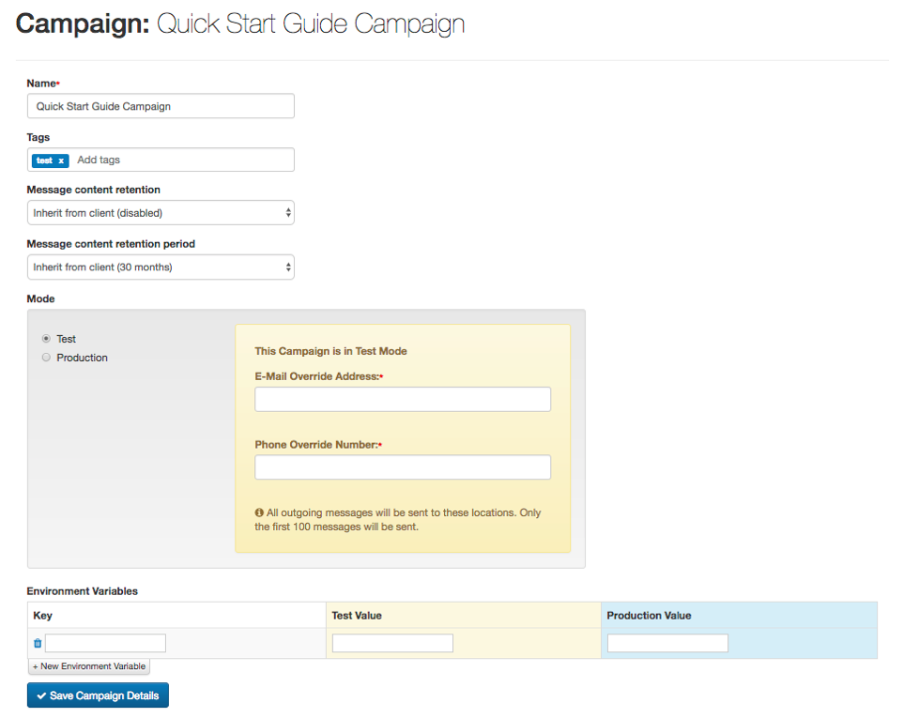
Task: Click the Add tags input field
Action: click(x=178, y=160)
